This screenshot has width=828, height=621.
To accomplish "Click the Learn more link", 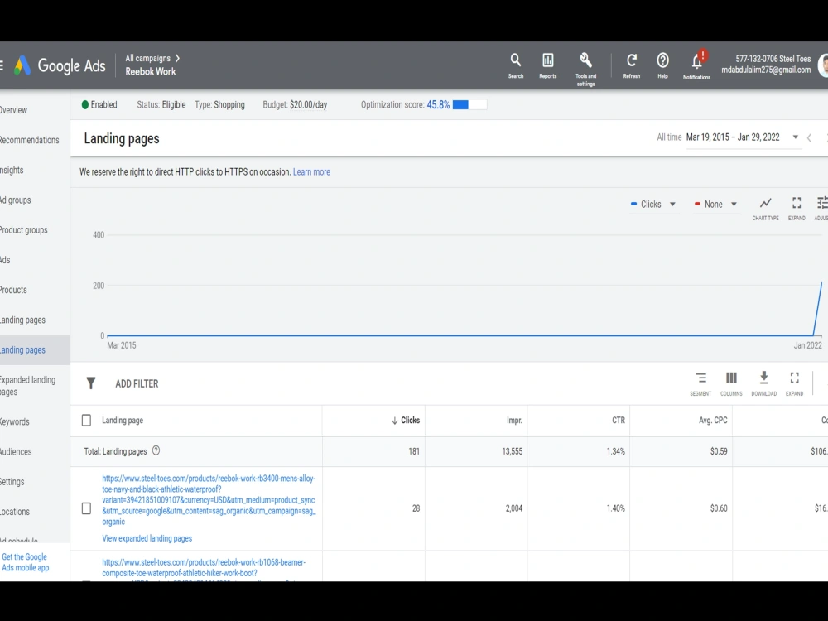I will (x=311, y=172).
